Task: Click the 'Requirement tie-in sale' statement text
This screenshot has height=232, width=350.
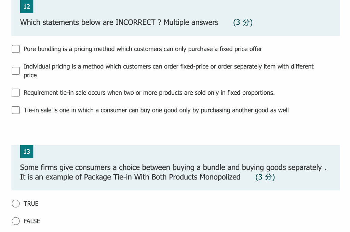Action: (149, 93)
